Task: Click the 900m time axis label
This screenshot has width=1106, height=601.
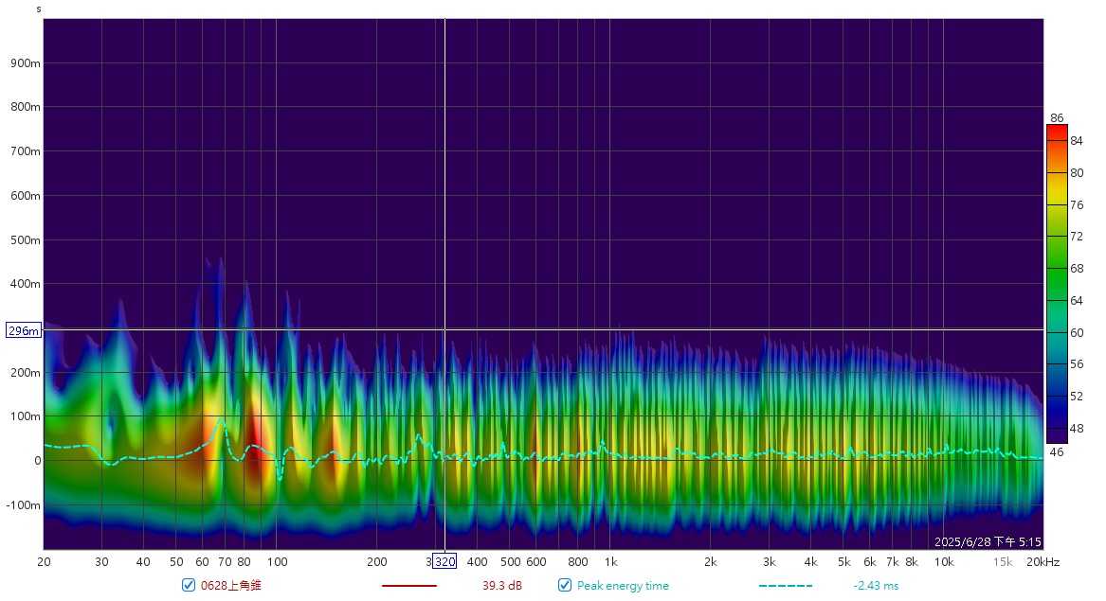Action: (26, 62)
